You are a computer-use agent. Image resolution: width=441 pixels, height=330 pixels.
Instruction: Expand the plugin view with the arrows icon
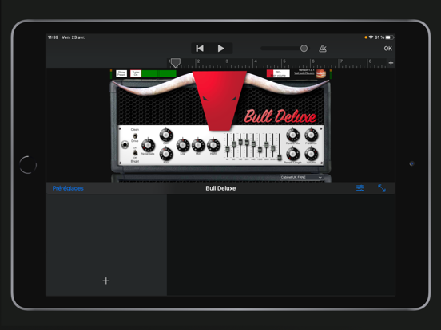coord(382,188)
